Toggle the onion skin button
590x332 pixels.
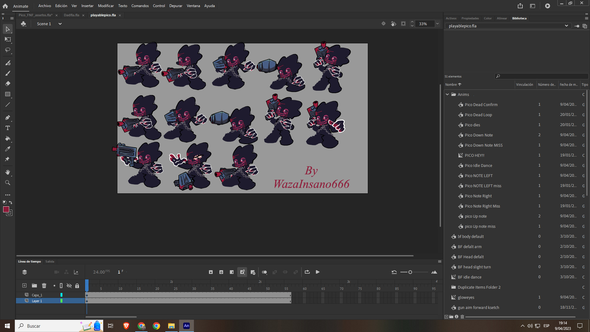[x=264, y=272]
